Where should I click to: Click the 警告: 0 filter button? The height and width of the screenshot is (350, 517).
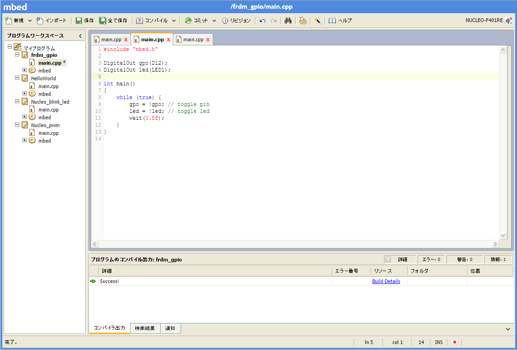click(465, 259)
